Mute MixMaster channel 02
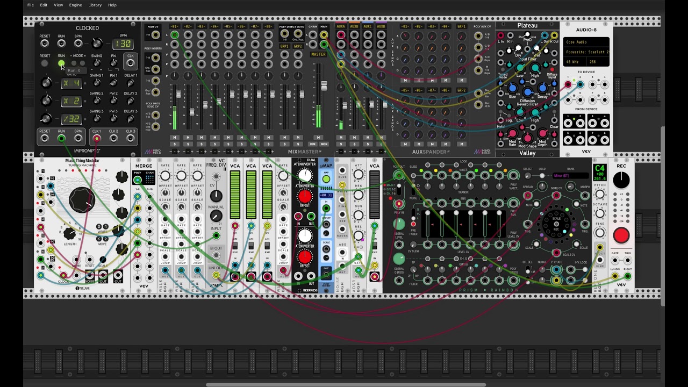 click(x=188, y=138)
